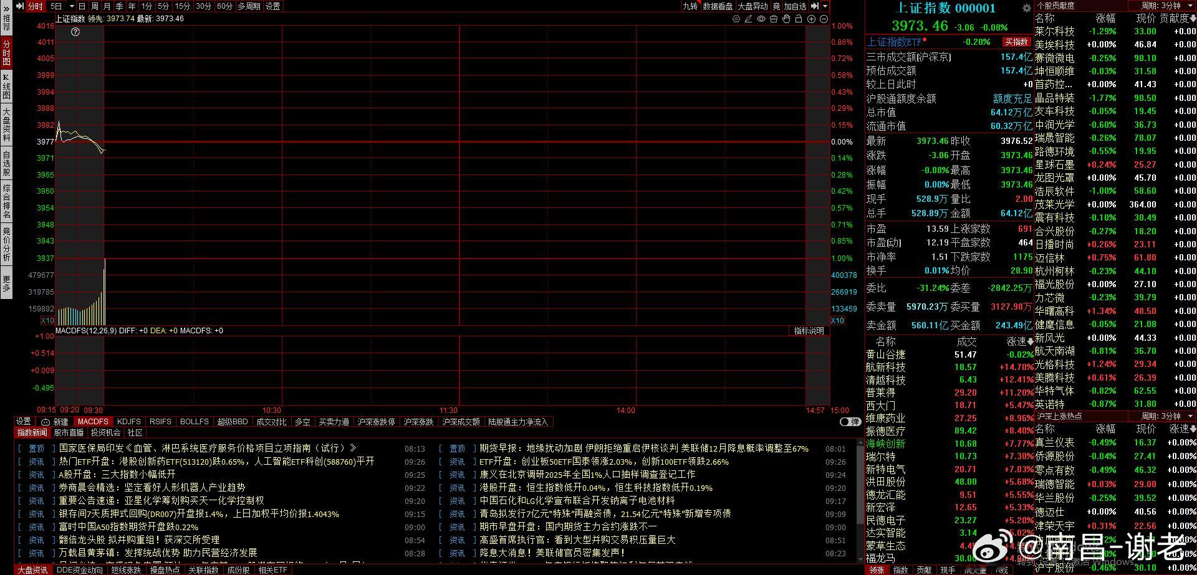
Task: Open the 自选股 left sidebar tab
Action: click(x=6, y=163)
